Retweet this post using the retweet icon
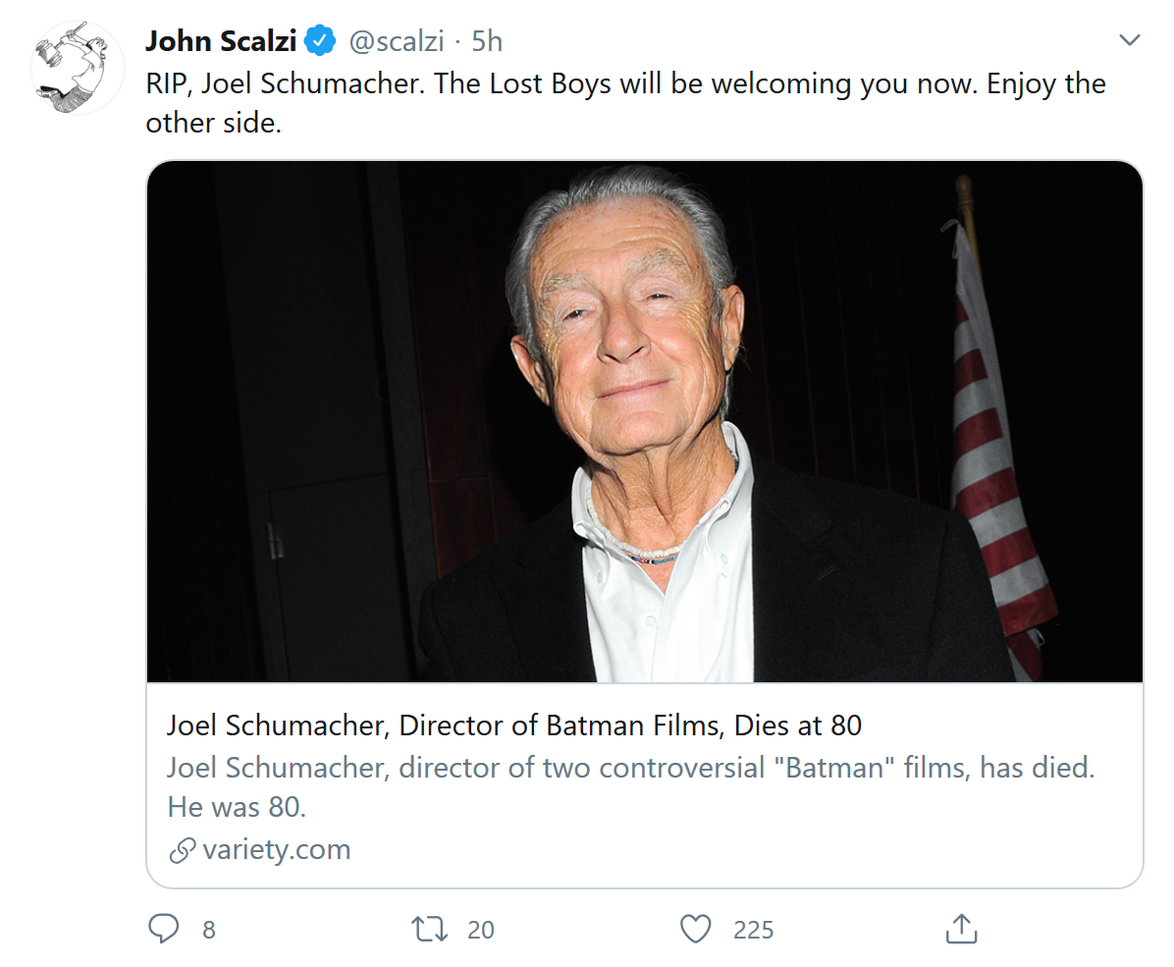 click(x=429, y=928)
